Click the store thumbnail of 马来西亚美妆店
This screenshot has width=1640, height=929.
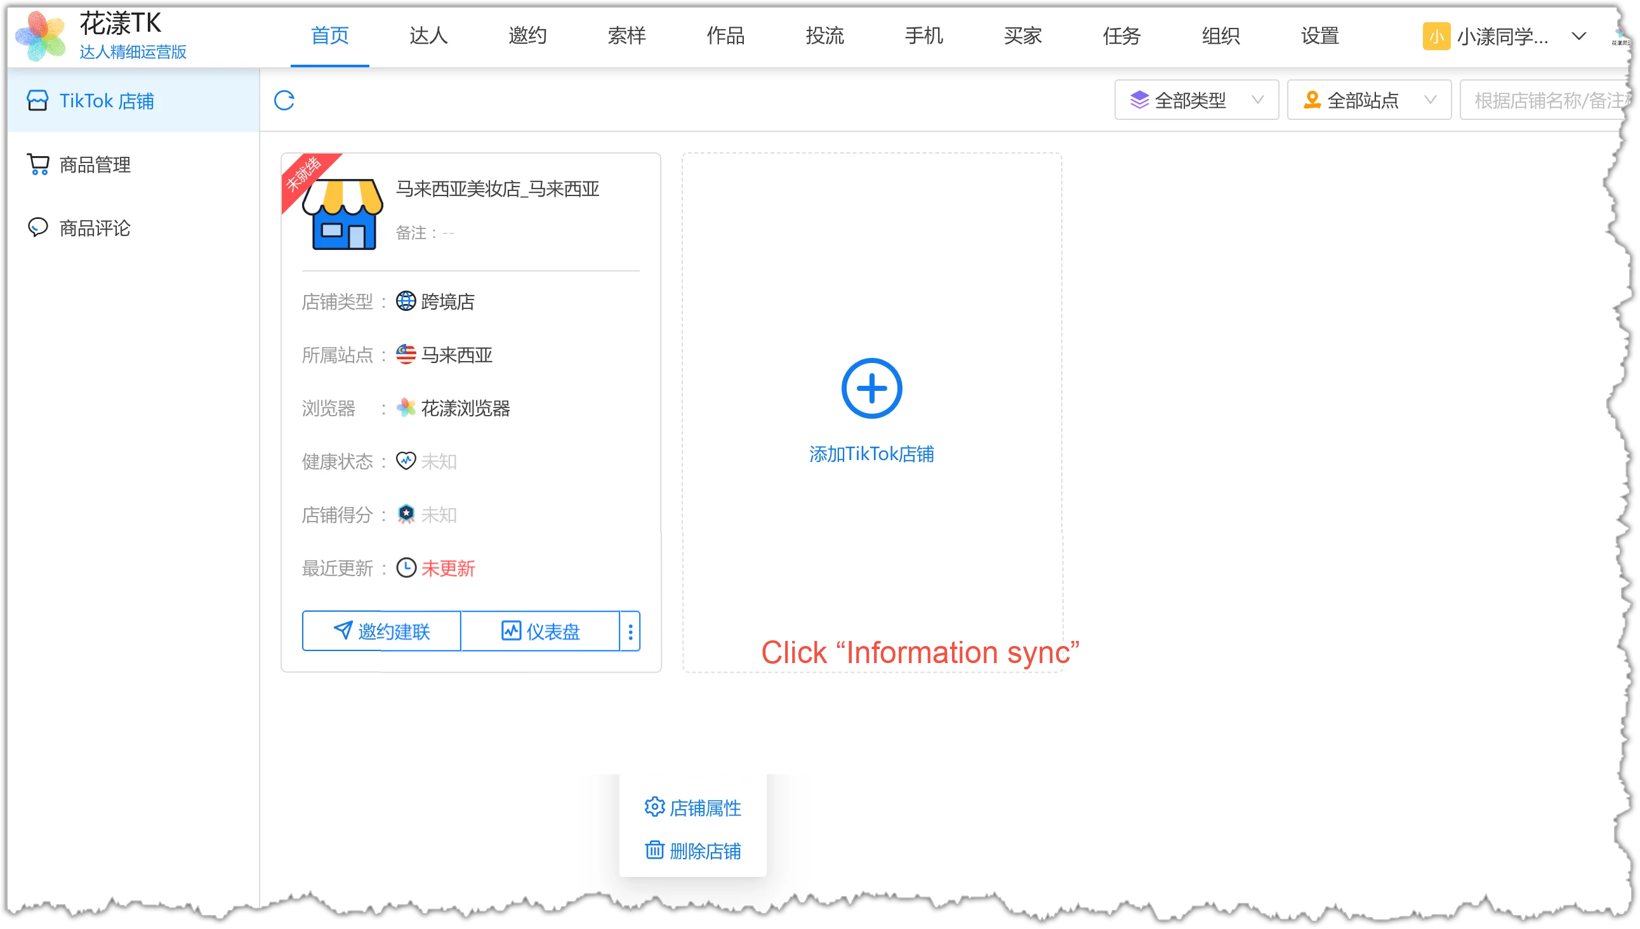343,213
